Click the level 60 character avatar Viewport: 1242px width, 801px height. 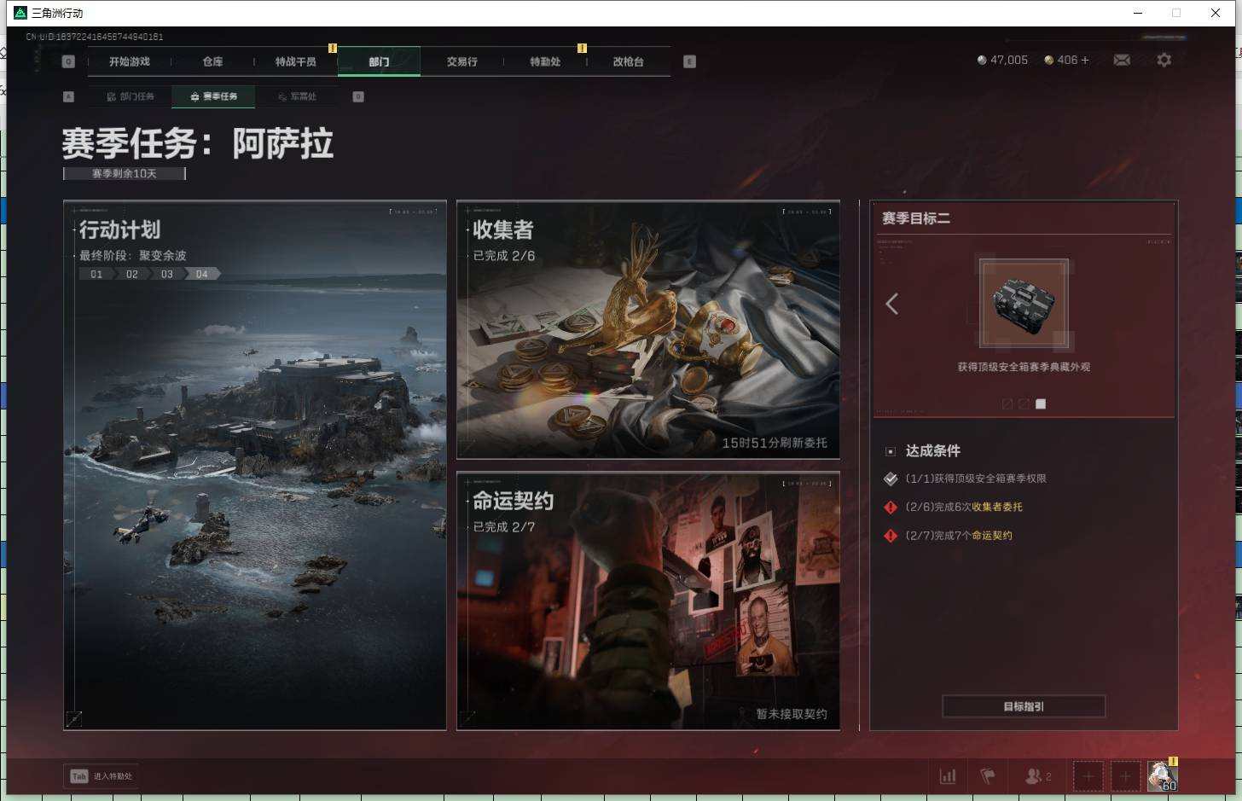[1162, 775]
